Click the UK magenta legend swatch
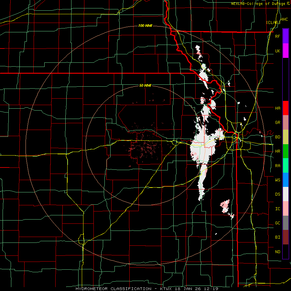The height and width of the screenshot is (291, 291). click(286, 51)
